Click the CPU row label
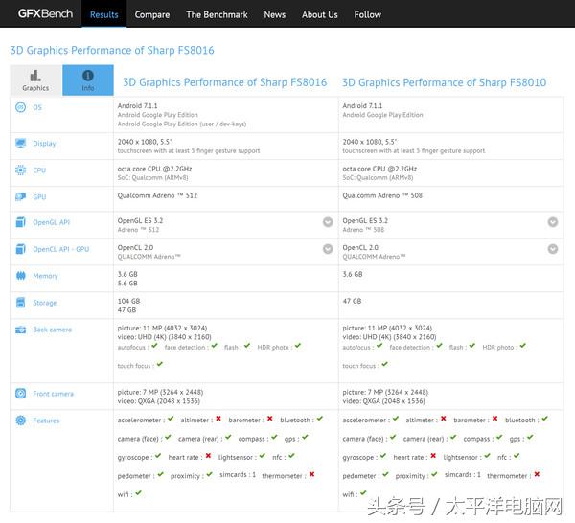 (x=39, y=171)
